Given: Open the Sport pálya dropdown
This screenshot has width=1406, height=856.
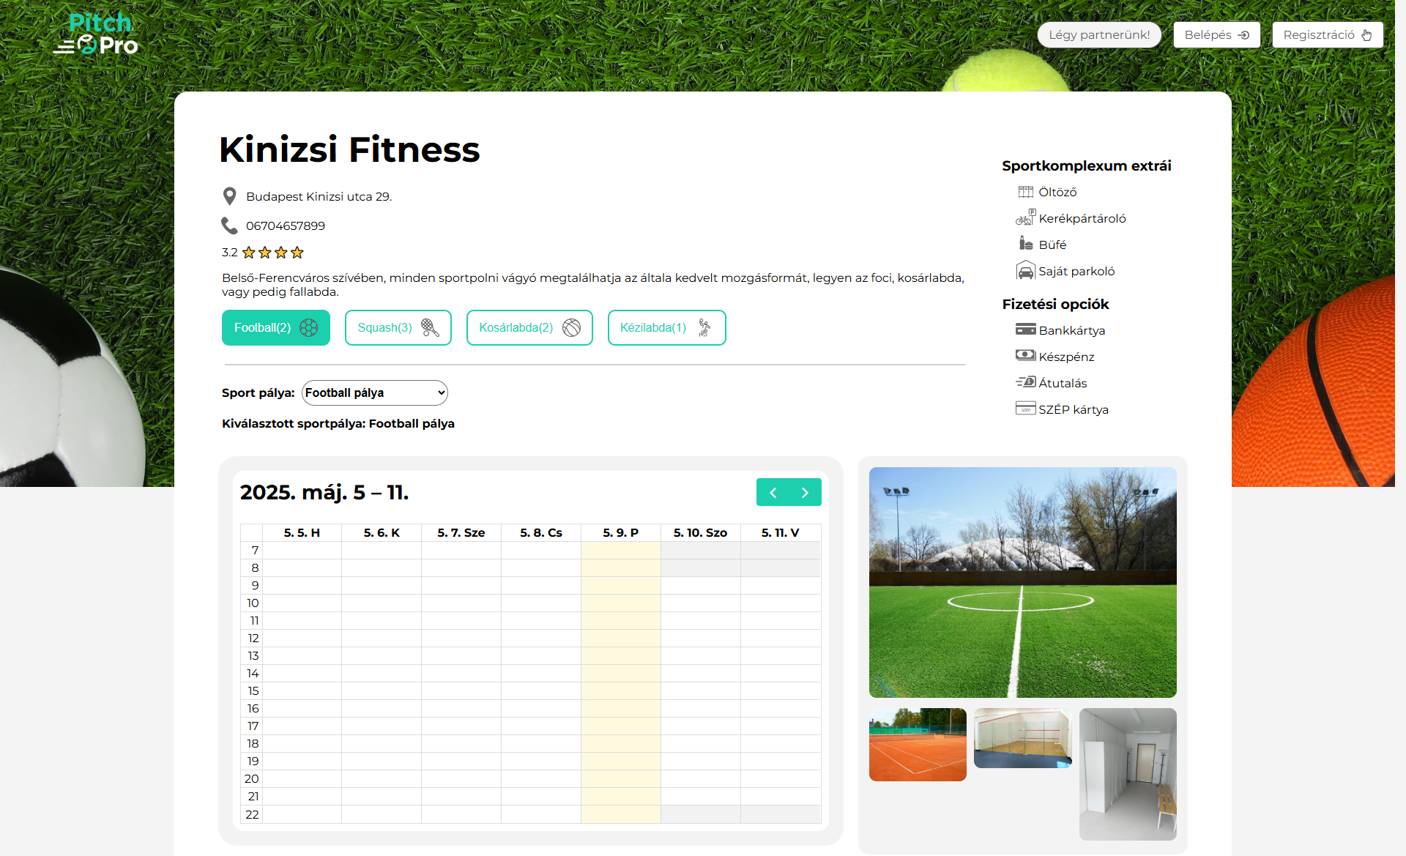Looking at the screenshot, I should [x=374, y=392].
